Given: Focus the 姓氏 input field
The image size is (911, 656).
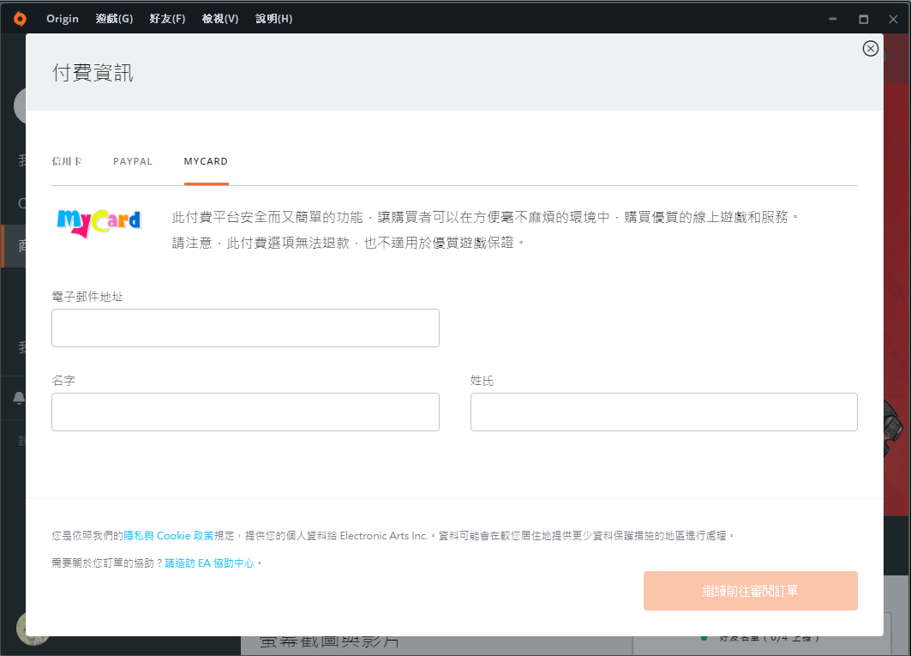Looking at the screenshot, I should pos(663,412).
